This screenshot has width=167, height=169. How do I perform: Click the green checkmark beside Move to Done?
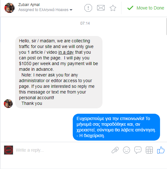[x=130, y=8]
